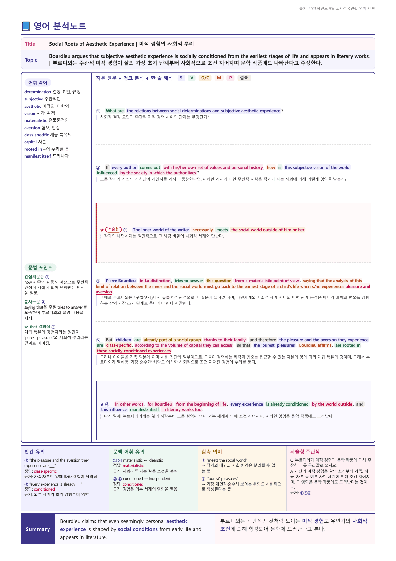This screenshot has width=396, height=561.
Task: Click the O/C legend tag
Action: click(205, 78)
